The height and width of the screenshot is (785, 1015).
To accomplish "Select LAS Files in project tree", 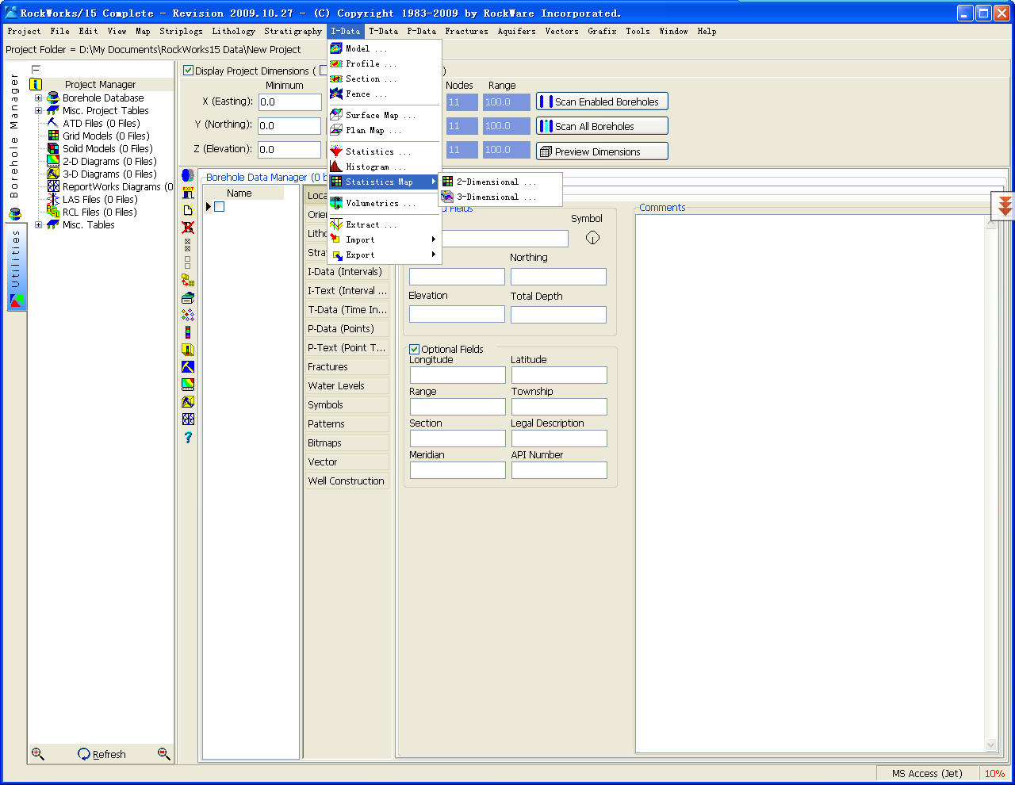I will [x=99, y=199].
